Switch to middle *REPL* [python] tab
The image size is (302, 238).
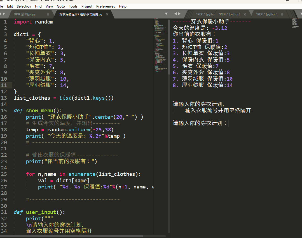coord(230,14)
